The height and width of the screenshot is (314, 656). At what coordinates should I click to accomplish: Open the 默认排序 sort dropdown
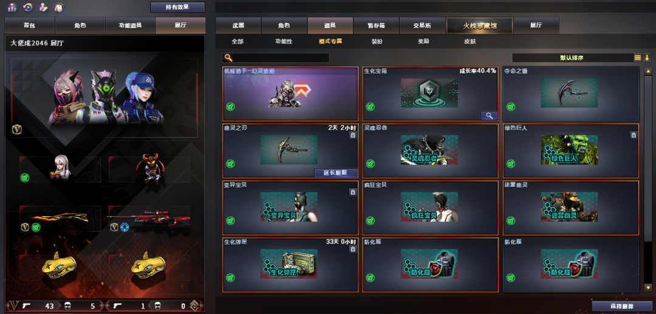572,58
